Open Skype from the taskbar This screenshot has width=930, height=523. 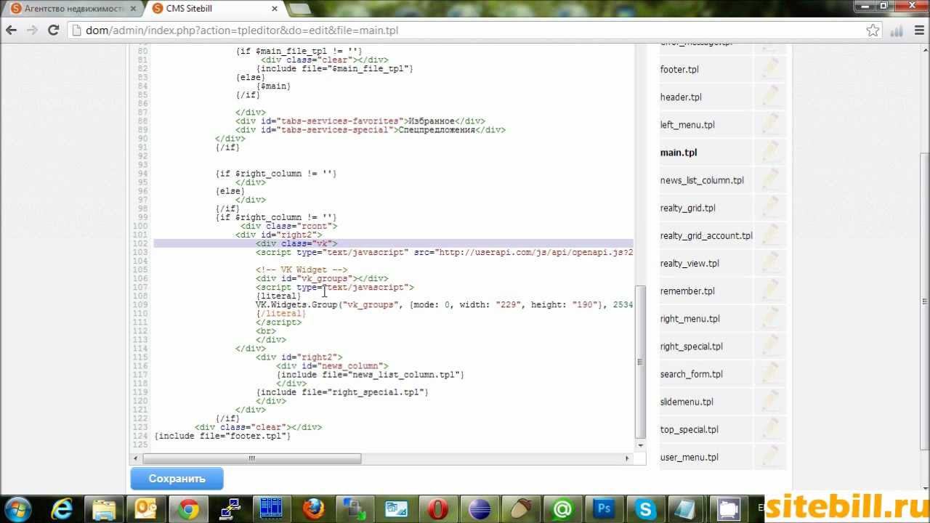(x=644, y=509)
